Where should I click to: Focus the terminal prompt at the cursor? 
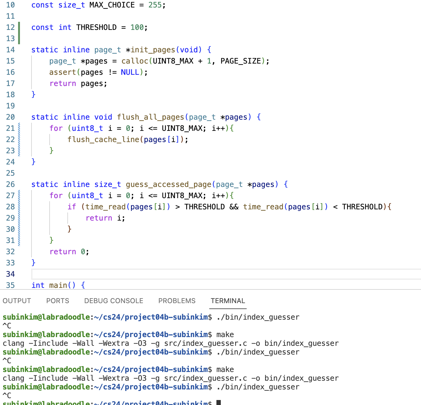218,403
